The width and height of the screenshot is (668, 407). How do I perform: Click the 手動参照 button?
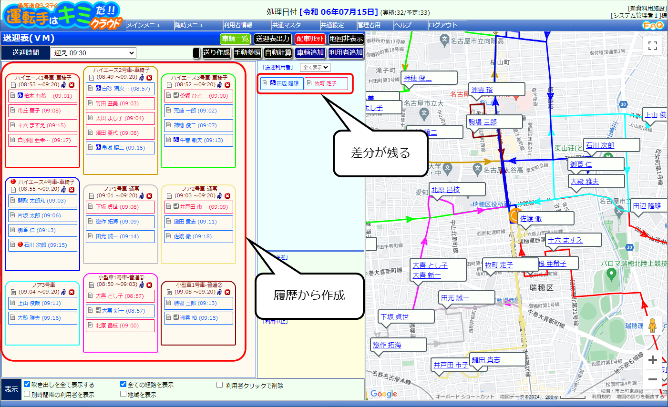click(247, 52)
